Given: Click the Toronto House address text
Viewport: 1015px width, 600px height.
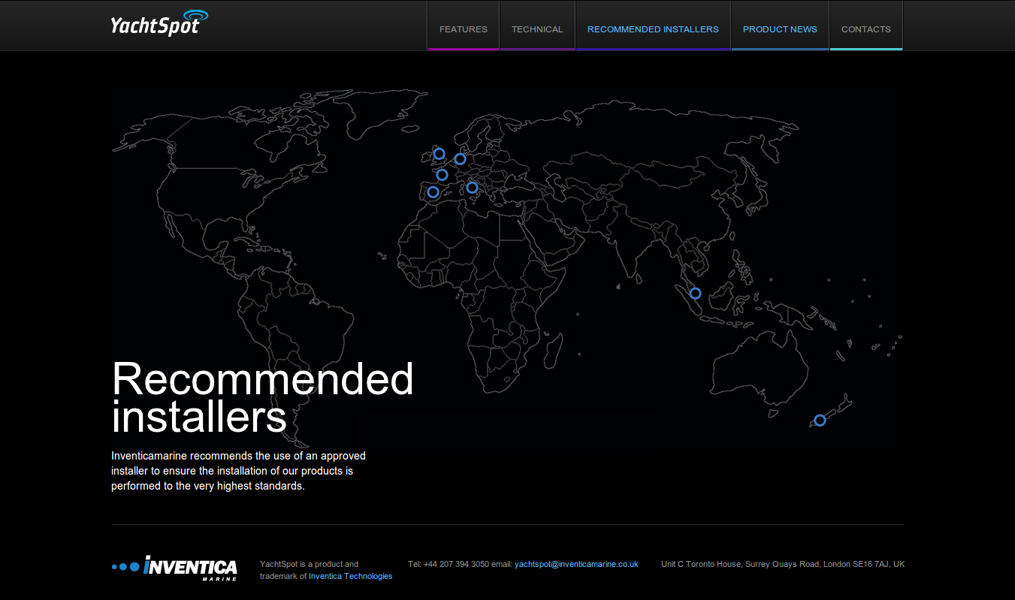Looking at the screenshot, I should pos(783,564).
